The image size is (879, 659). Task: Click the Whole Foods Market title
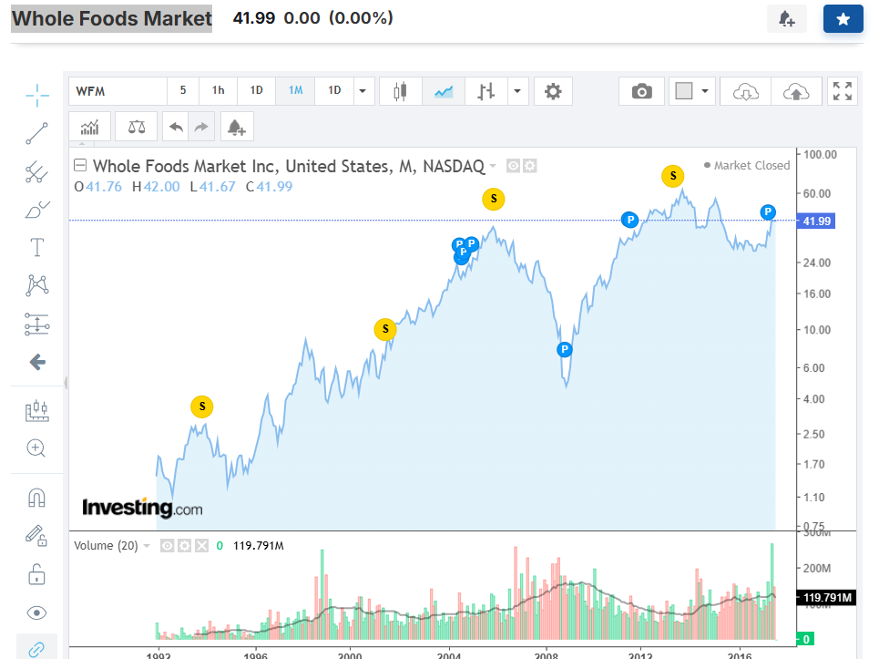[x=111, y=18]
